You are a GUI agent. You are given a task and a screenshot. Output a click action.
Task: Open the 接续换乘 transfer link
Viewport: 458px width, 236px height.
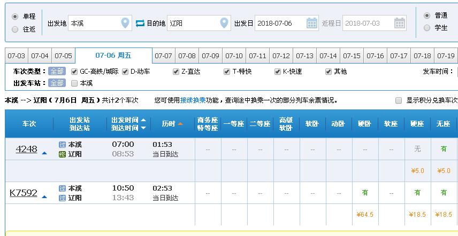coord(193,100)
